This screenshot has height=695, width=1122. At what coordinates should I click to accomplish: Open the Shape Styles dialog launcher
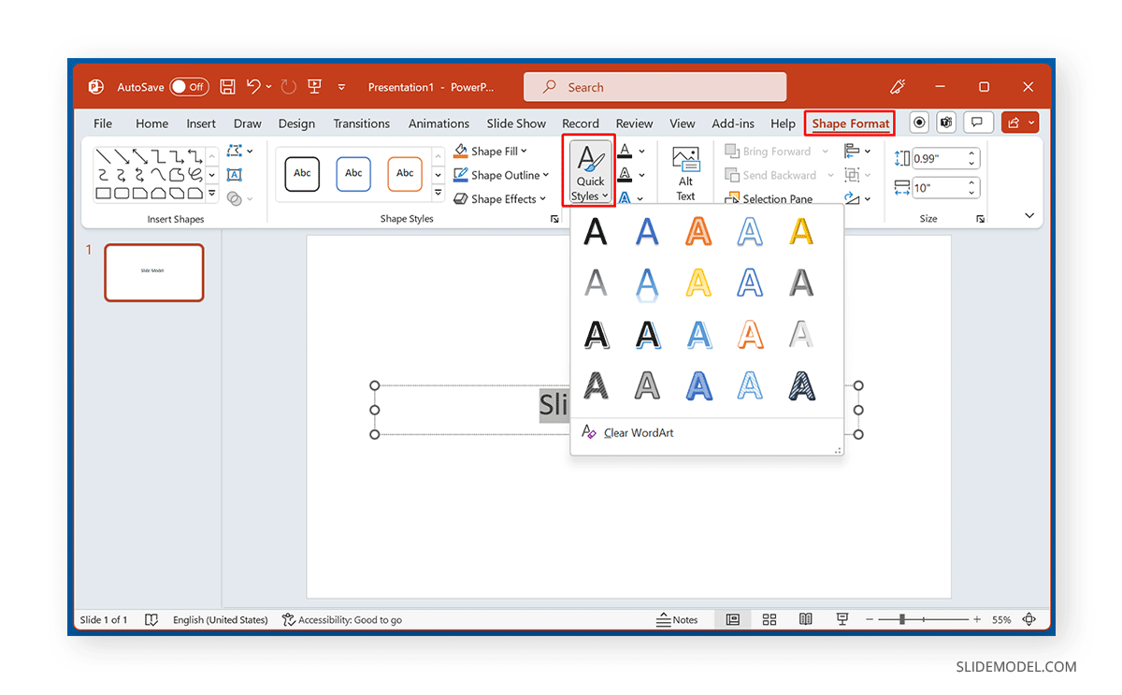pyautogui.click(x=554, y=218)
